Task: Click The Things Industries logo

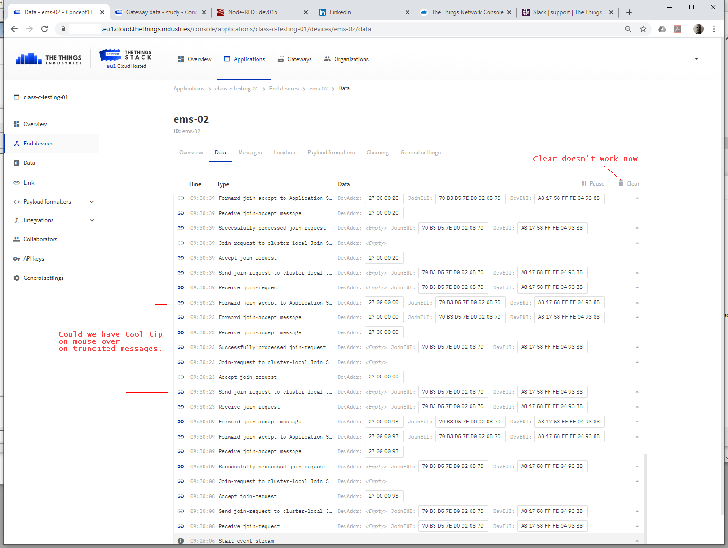Action: click(x=47, y=58)
